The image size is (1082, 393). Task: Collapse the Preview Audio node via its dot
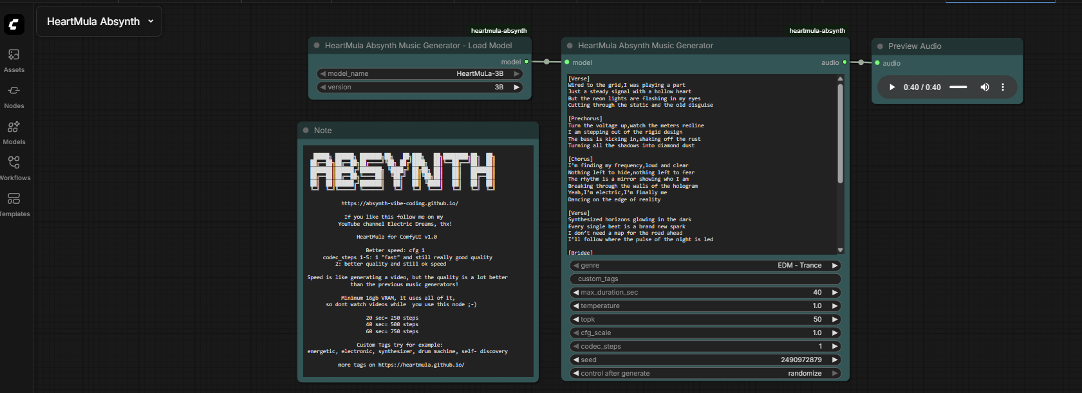click(880, 46)
